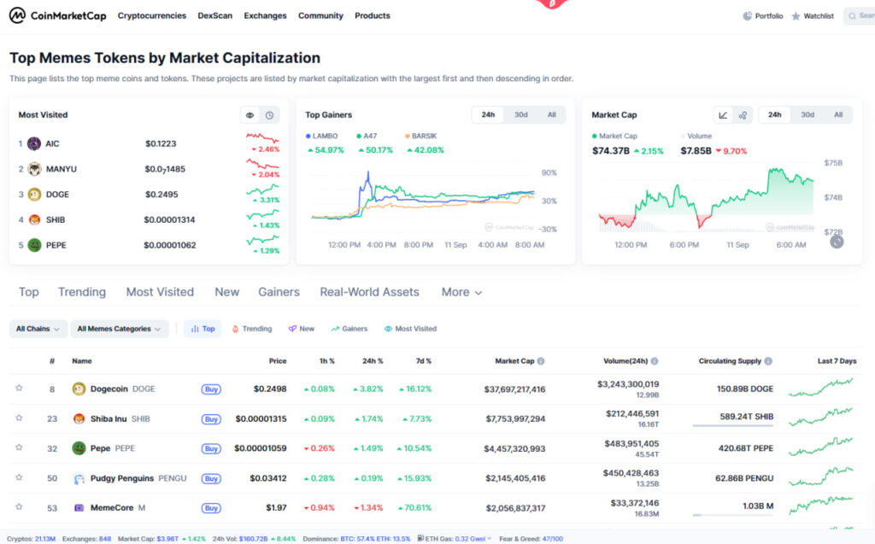The height and width of the screenshot is (544, 875).
Task: Open Community nav menu
Action: 320,15
